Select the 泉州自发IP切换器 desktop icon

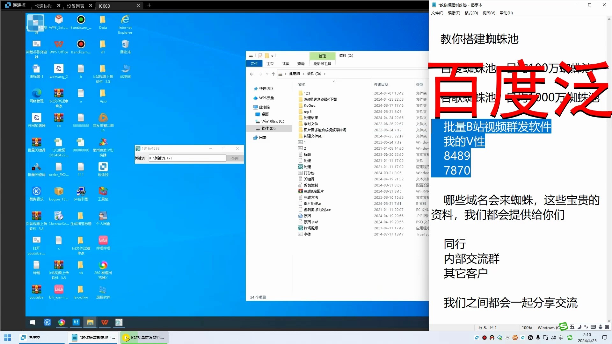point(103,147)
